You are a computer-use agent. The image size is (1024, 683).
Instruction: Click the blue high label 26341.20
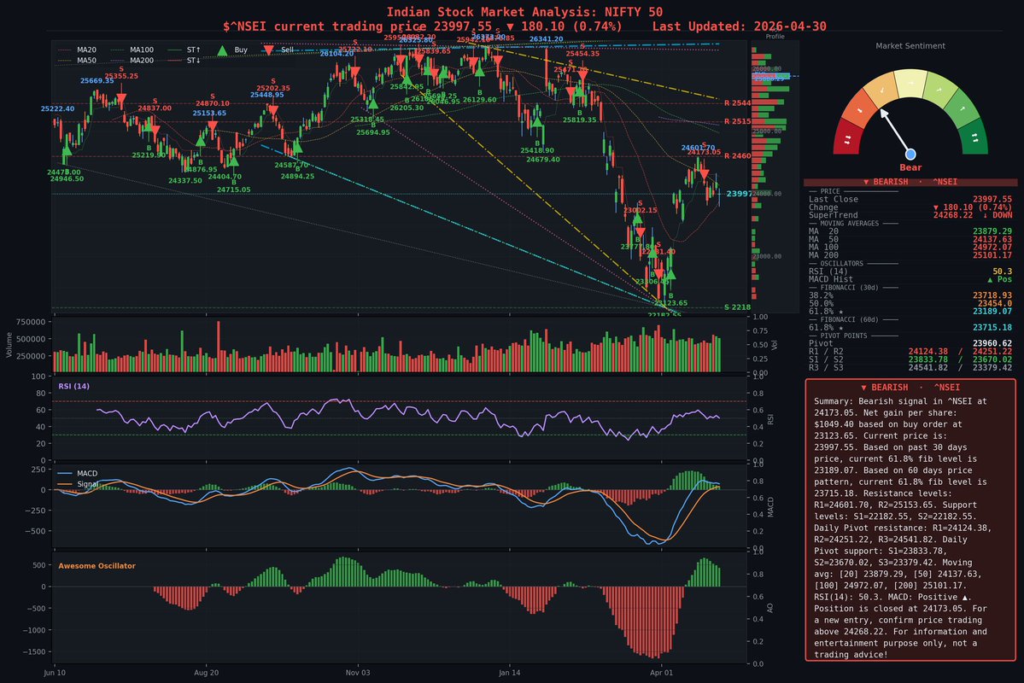pyautogui.click(x=546, y=39)
